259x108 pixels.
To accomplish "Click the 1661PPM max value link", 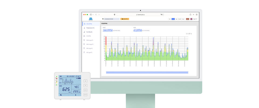I will pyautogui.click(x=108, y=30).
